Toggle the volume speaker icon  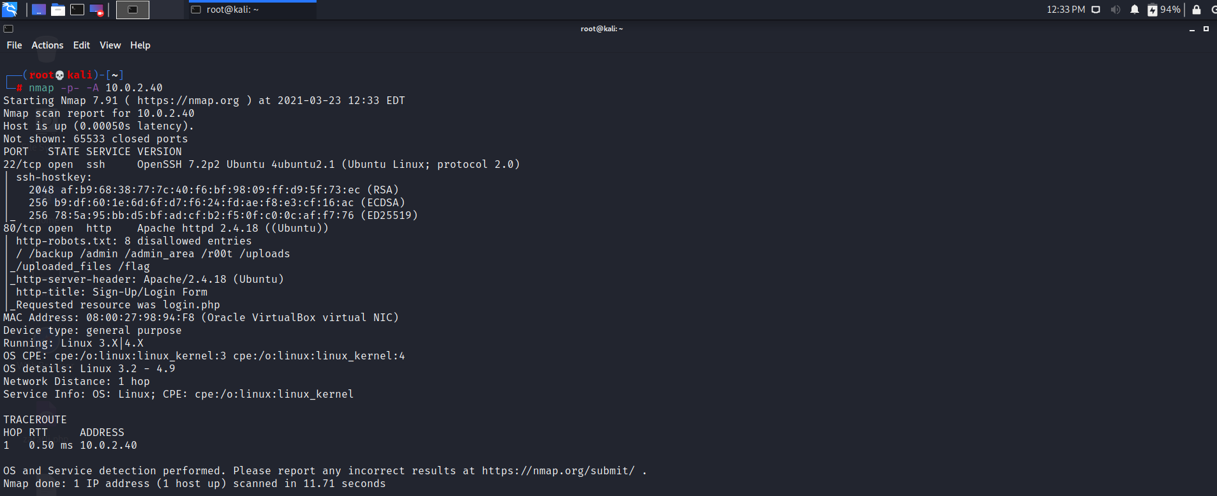[x=1116, y=10]
